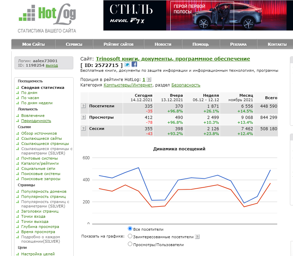The height and width of the screenshot is (256, 293).
Task: Open Реклама menu item
Action: [238, 44]
